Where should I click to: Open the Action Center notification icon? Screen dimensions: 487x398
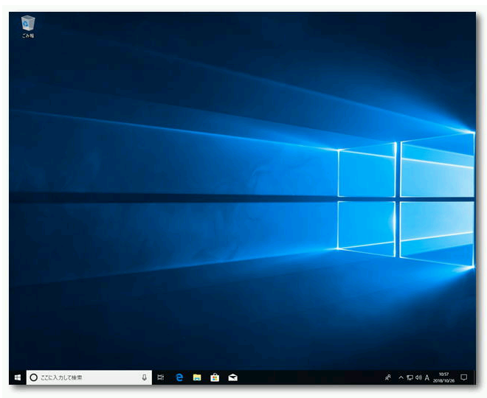(x=464, y=377)
